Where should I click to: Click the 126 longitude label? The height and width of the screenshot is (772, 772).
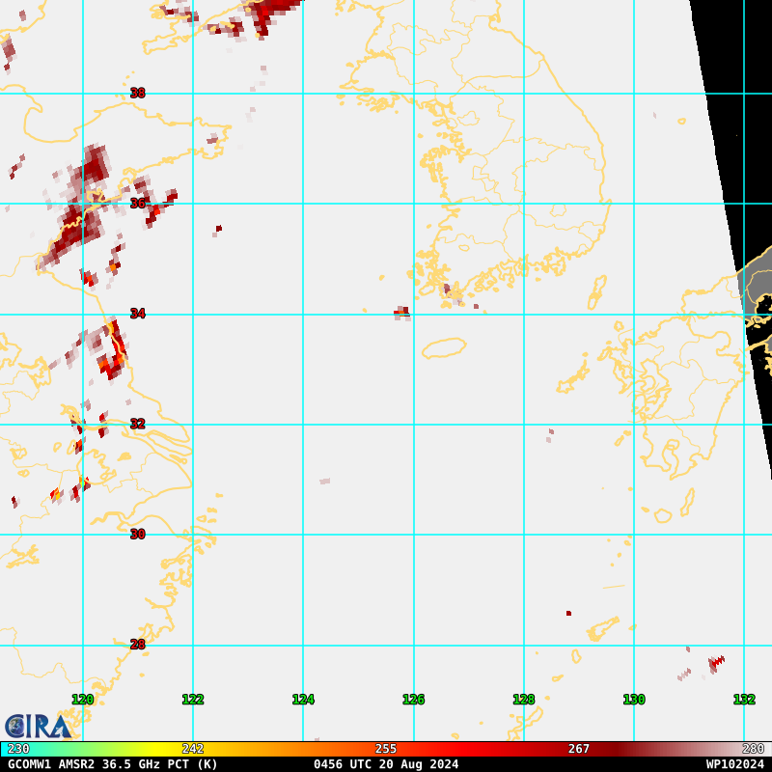pos(413,700)
